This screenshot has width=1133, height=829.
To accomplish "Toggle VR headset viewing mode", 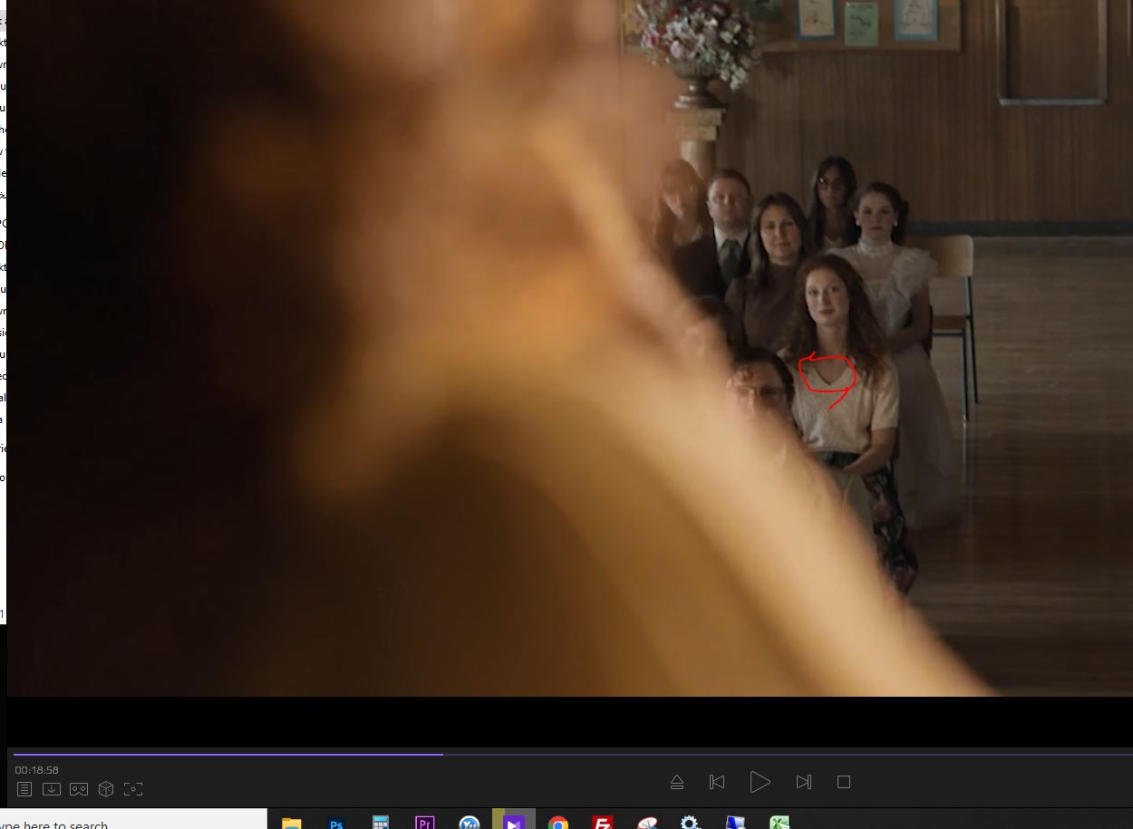I will 79,789.
